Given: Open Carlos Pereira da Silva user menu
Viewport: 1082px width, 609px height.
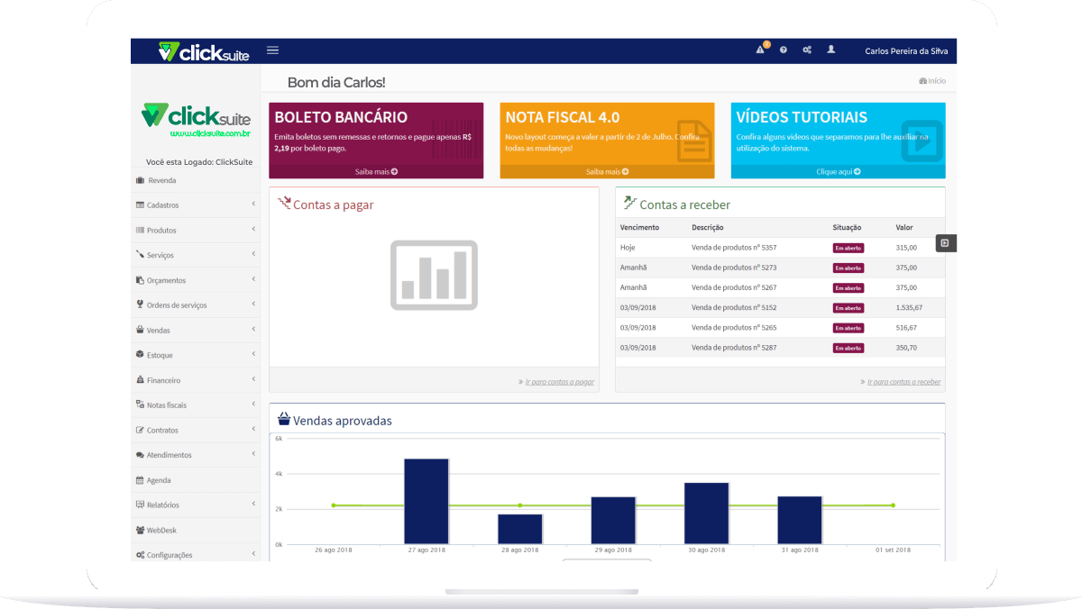Looking at the screenshot, I should click(x=906, y=51).
